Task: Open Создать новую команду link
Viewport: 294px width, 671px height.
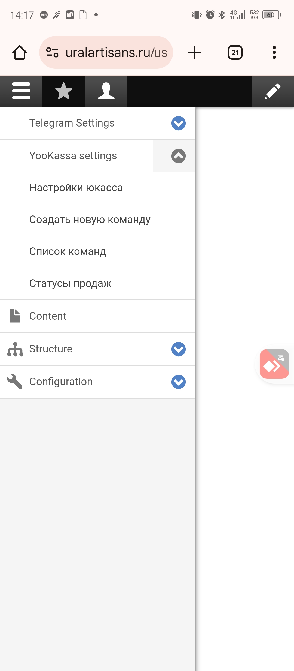Action: click(90, 219)
